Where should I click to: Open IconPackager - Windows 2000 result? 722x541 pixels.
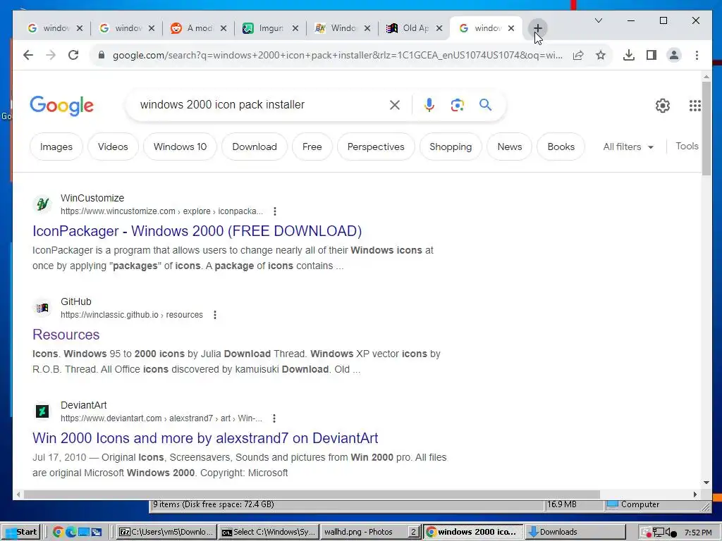pos(197,231)
